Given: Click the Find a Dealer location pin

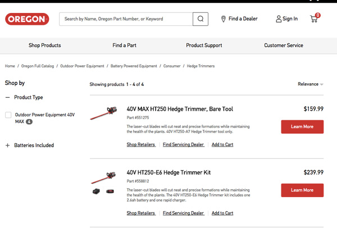Looking at the screenshot, I should click(224, 19).
